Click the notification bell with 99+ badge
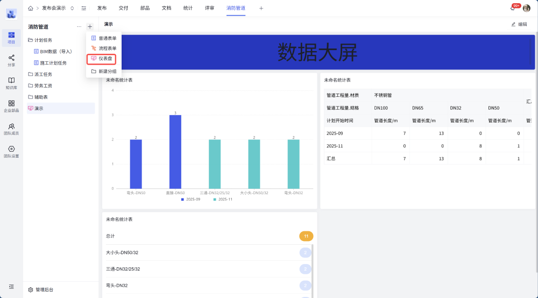The image size is (538, 298). [x=513, y=8]
